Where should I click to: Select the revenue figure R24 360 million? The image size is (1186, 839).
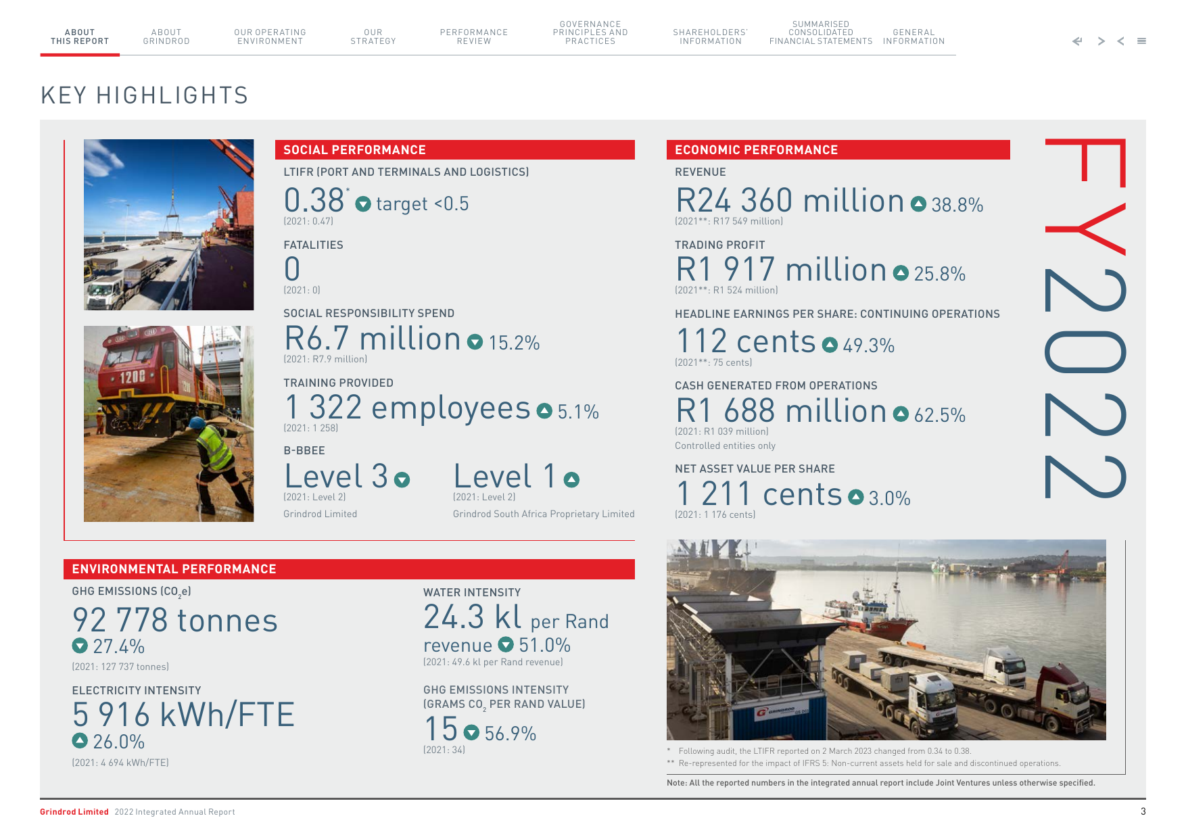tap(790, 201)
